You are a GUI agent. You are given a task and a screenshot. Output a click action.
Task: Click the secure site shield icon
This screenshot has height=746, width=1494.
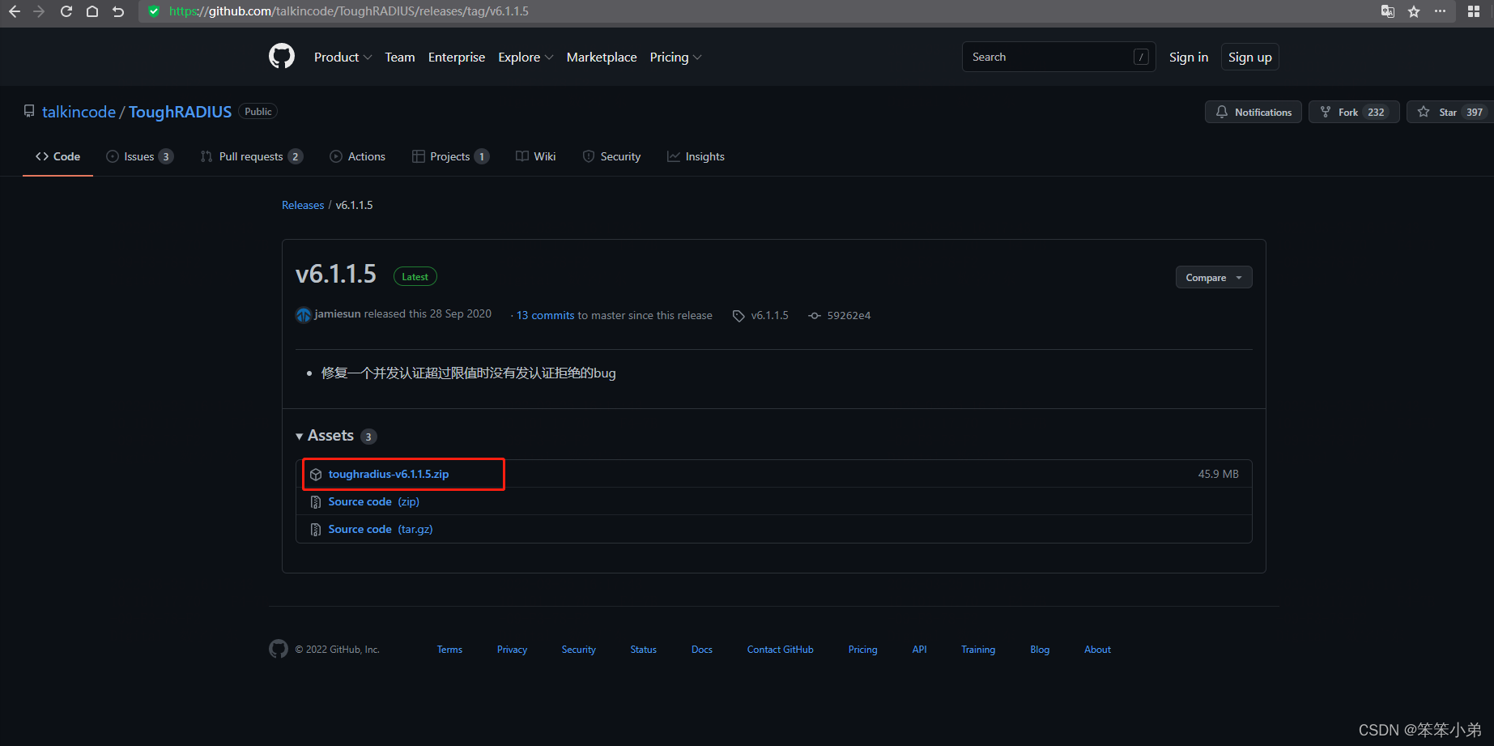[x=154, y=11]
